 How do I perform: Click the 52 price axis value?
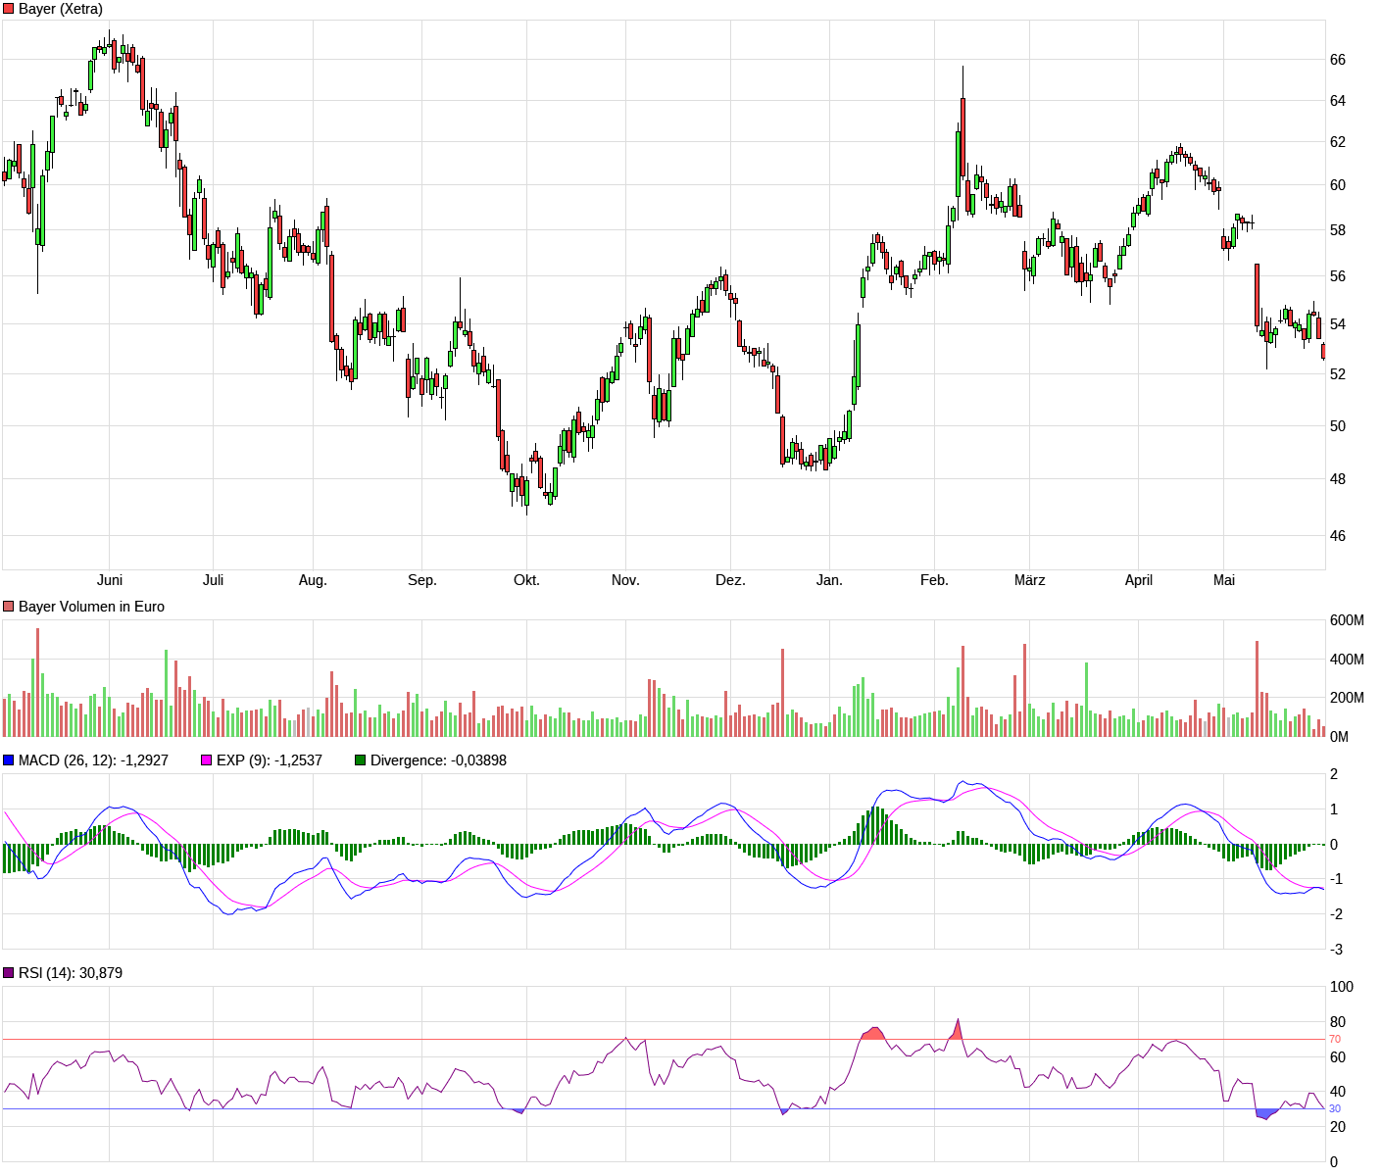1338,374
